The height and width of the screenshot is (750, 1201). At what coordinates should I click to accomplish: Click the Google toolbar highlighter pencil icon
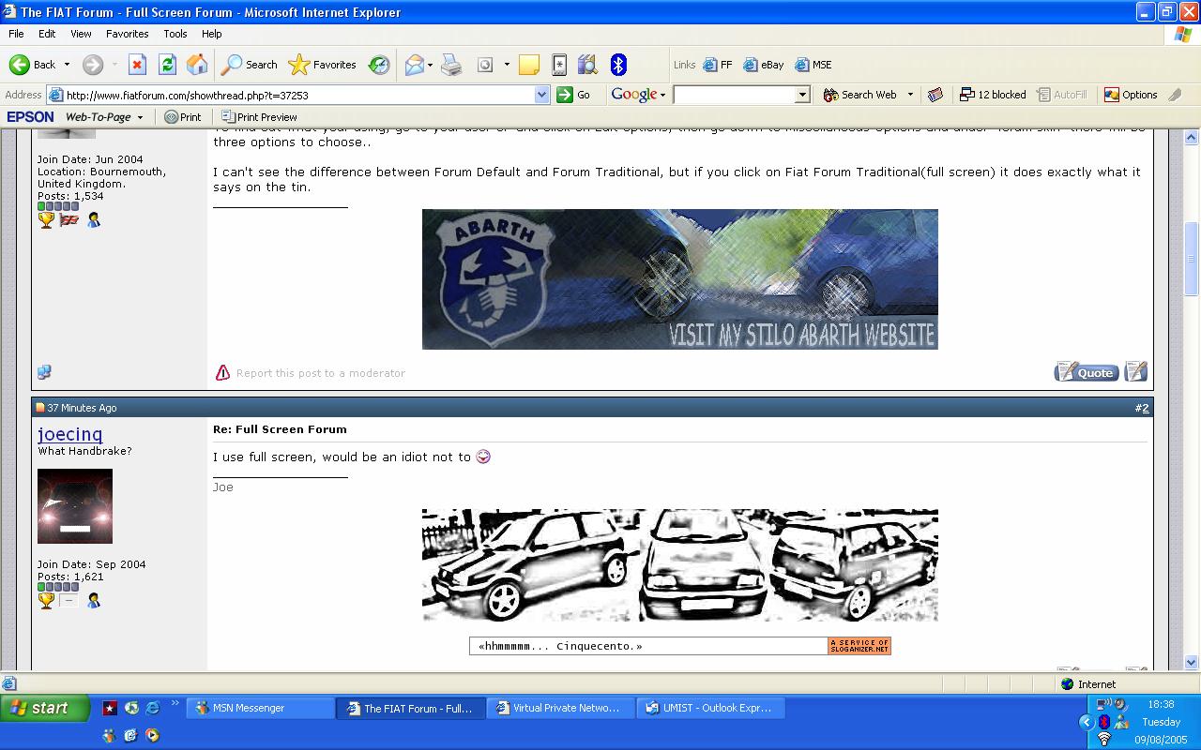(x=1175, y=95)
